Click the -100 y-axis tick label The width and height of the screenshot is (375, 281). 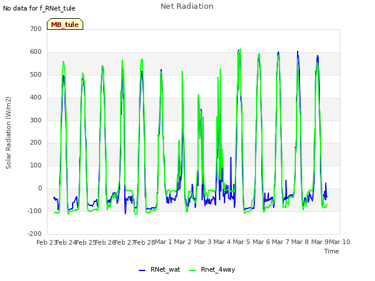(x=35, y=211)
